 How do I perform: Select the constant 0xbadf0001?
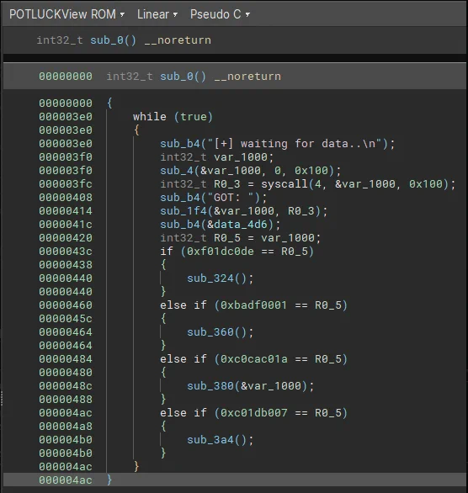pyautogui.click(x=254, y=305)
